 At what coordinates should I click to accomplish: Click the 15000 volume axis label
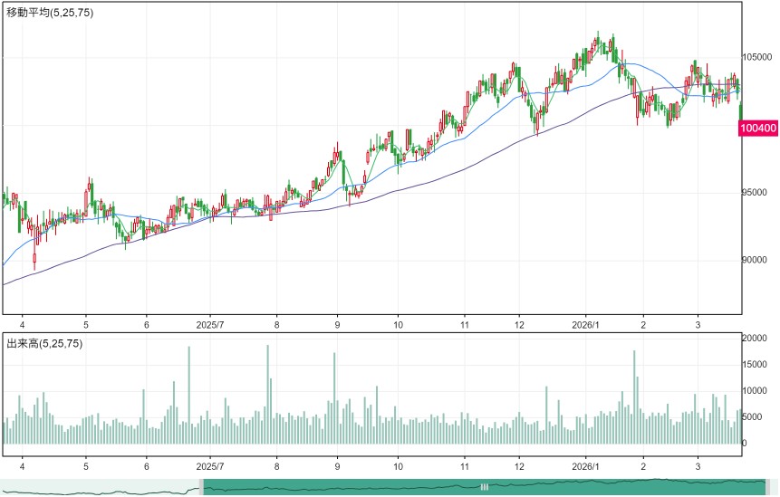click(x=755, y=364)
